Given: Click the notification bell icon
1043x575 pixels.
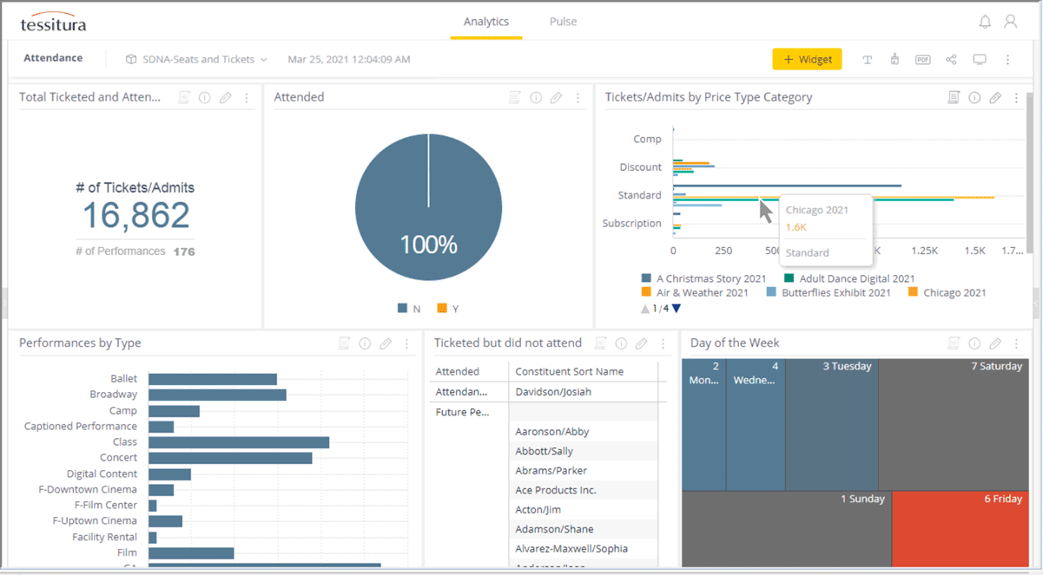Looking at the screenshot, I should [x=985, y=20].
